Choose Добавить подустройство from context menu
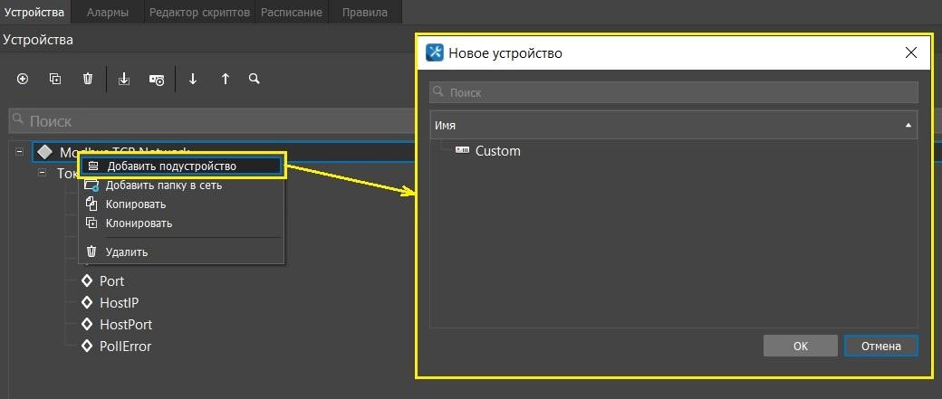 pos(171,166)
